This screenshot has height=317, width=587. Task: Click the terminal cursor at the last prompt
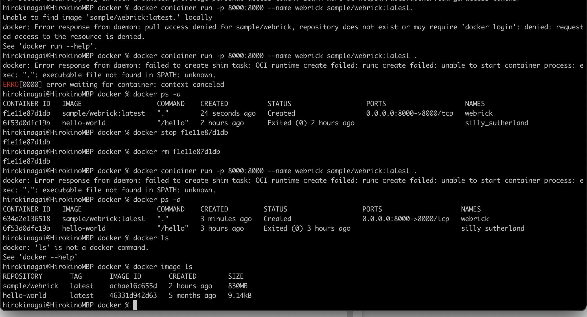point(135,305)
